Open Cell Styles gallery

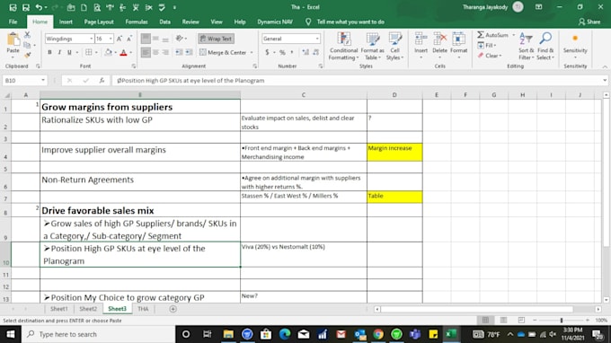click(x=394, y=46)
